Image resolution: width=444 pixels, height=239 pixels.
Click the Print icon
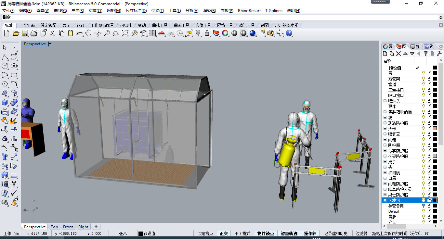34,33
